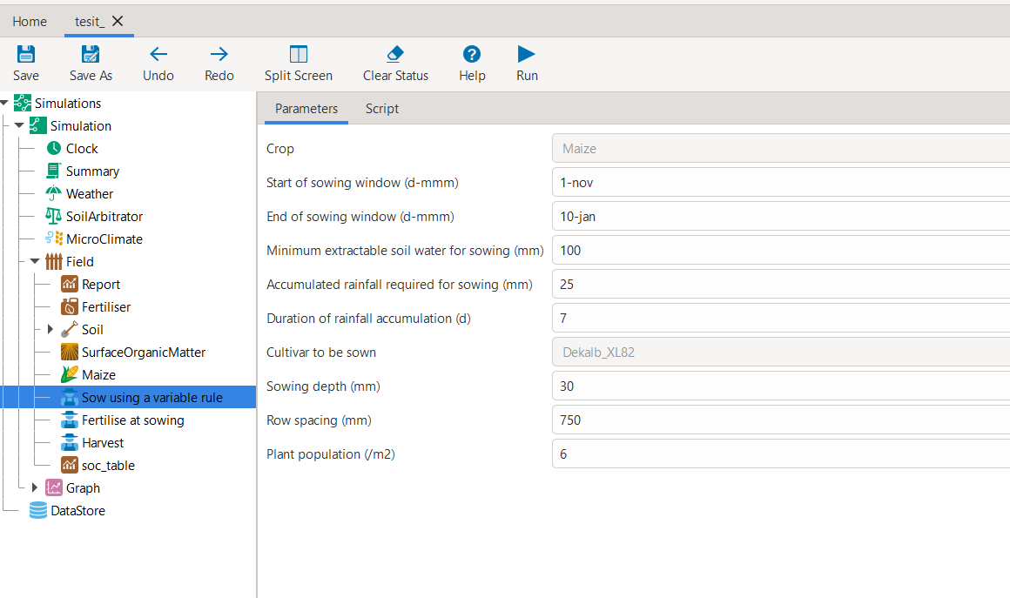The height and width of the screenshot is (598, 1010).
Task: Click the Clear Status eraser icon
Action: coord(395,55)
